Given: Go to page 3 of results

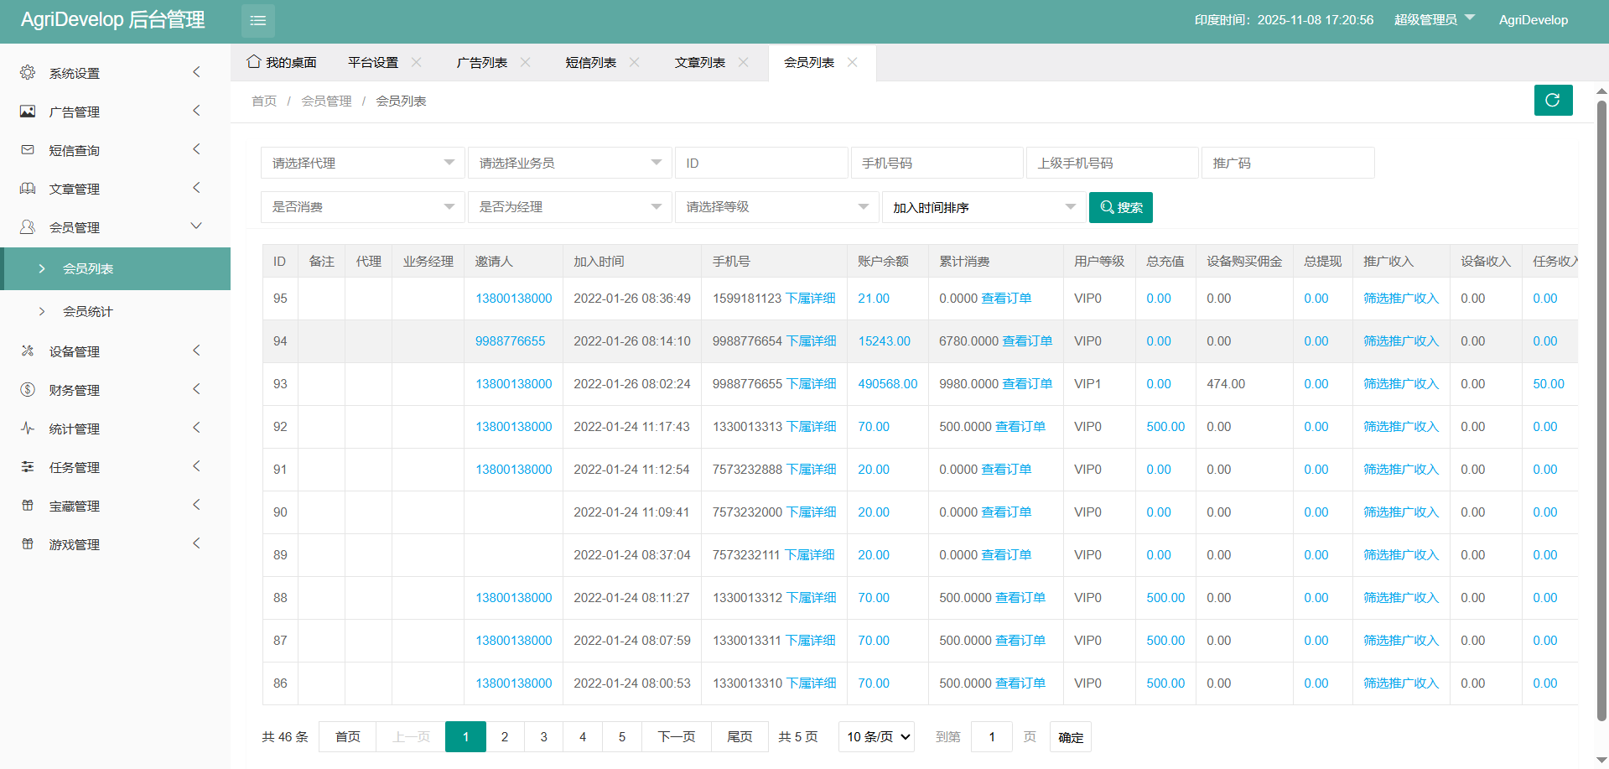Looking at the screenshot, I should coord(543,737).
